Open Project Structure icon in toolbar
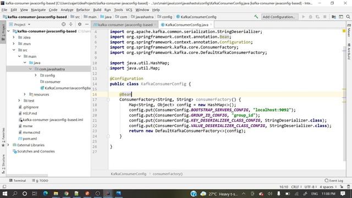This screenshot has height=198, width=352. point(334,17)
